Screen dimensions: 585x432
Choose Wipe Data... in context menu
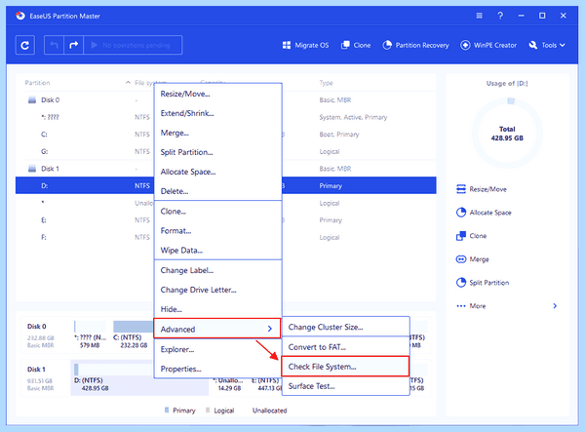tap(217, 250)
